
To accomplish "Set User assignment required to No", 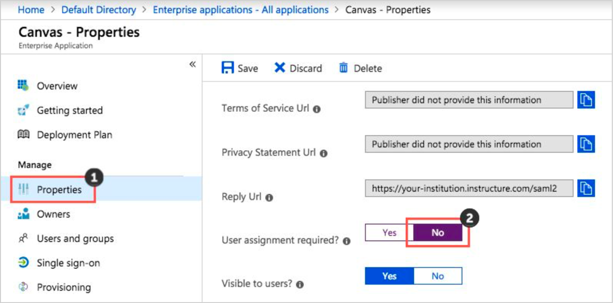I will tap(438, 233).
